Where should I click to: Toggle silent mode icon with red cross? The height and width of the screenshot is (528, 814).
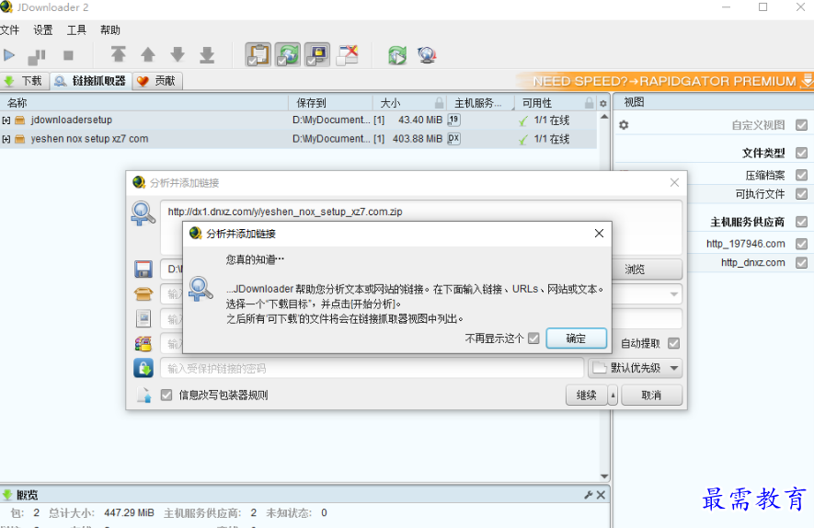(x=348, y=55)
